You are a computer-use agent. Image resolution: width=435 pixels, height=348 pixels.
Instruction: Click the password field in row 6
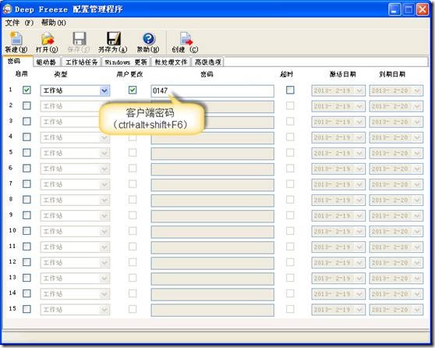(x=213, y=169)
